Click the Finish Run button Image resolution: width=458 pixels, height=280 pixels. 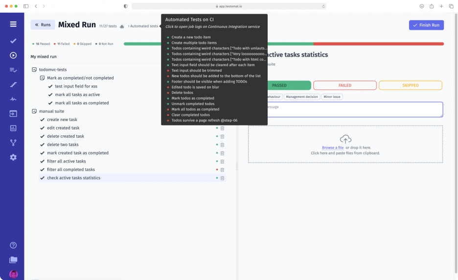pyautogui.click(x=426, y=25)
